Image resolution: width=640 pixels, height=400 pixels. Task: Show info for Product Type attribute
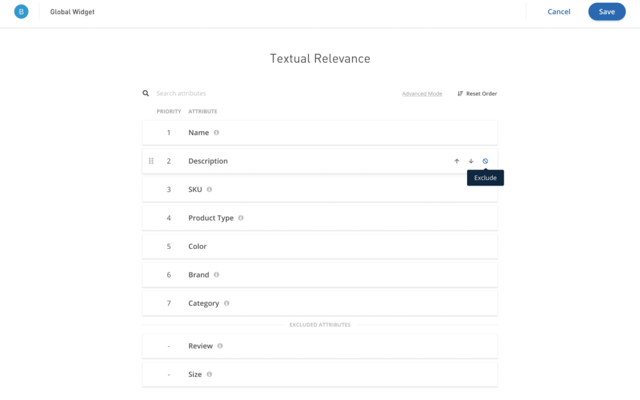(241, 218)
